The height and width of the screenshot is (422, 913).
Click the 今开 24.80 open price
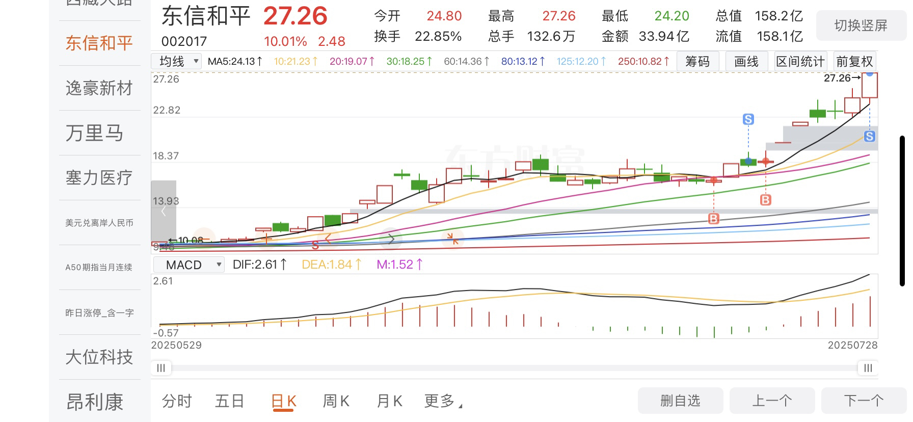click(x=444, y=16)
